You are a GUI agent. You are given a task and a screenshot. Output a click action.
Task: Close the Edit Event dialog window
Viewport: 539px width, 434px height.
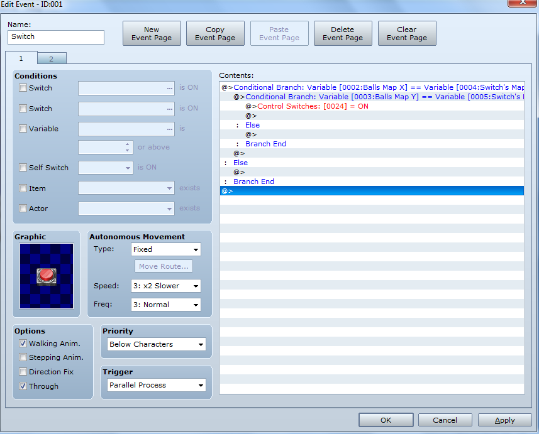coord(522,4)
